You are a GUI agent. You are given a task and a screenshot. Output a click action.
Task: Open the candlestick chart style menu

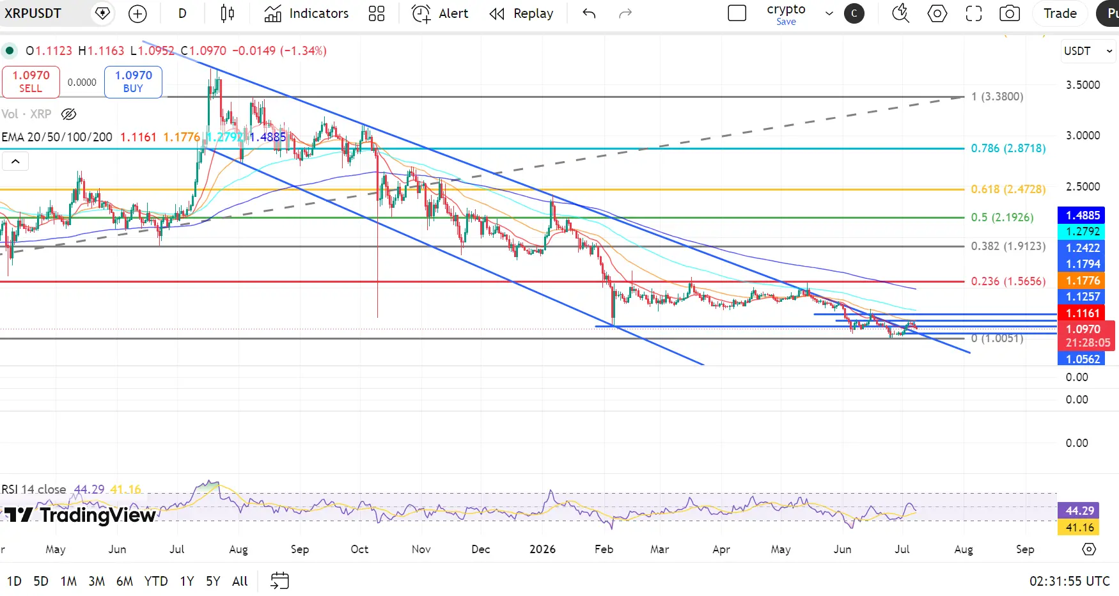pos(228,13)
